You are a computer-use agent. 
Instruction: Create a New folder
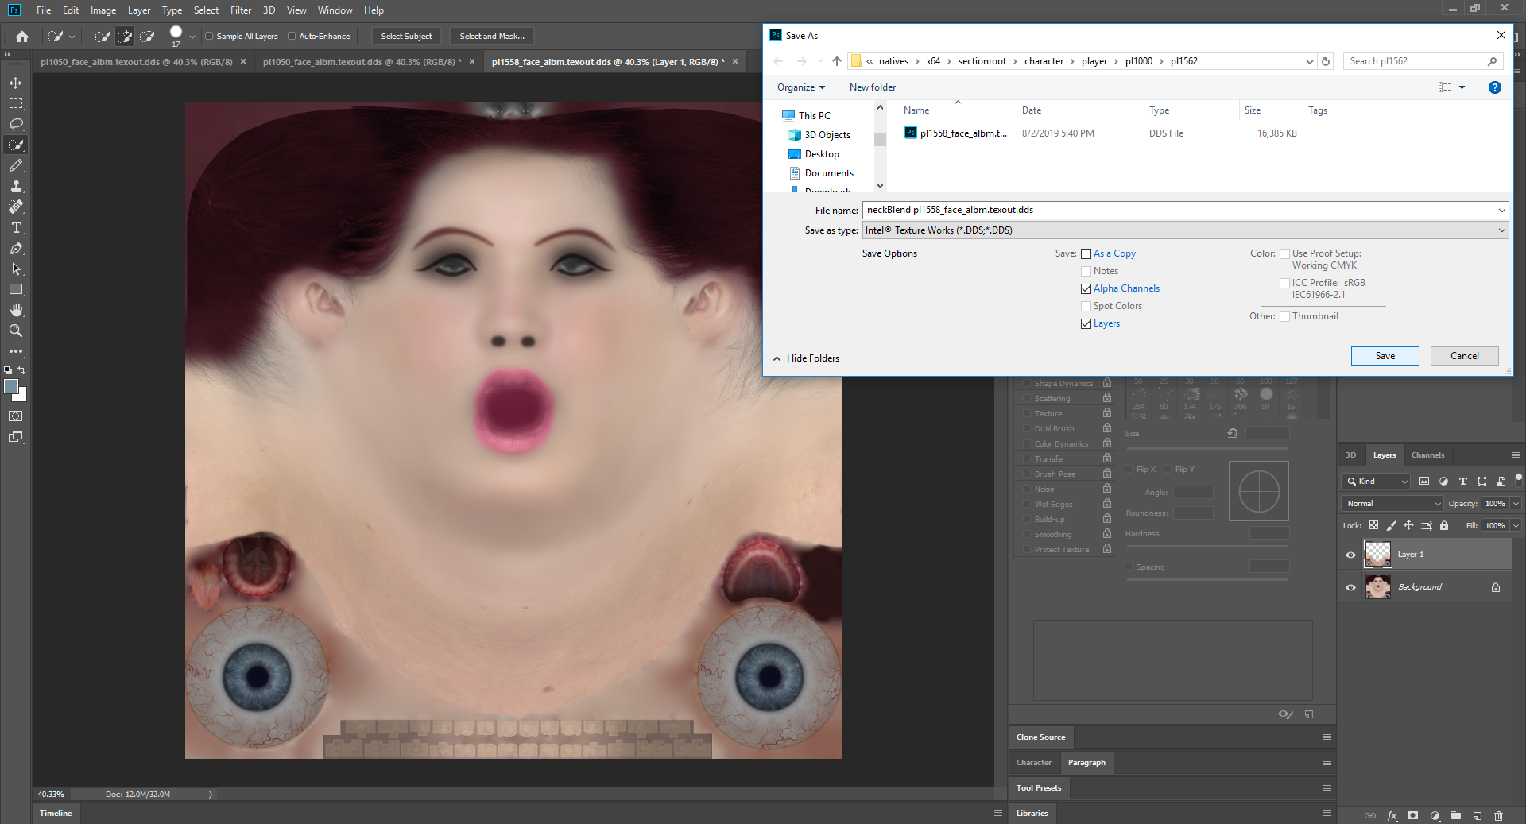click(x=872, y=87)
